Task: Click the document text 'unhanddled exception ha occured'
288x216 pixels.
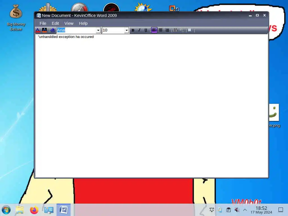Action: coord(66,37)
